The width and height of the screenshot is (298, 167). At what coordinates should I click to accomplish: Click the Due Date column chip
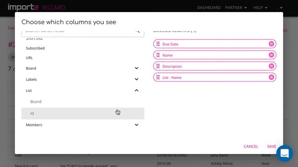[x=215, y=44]
